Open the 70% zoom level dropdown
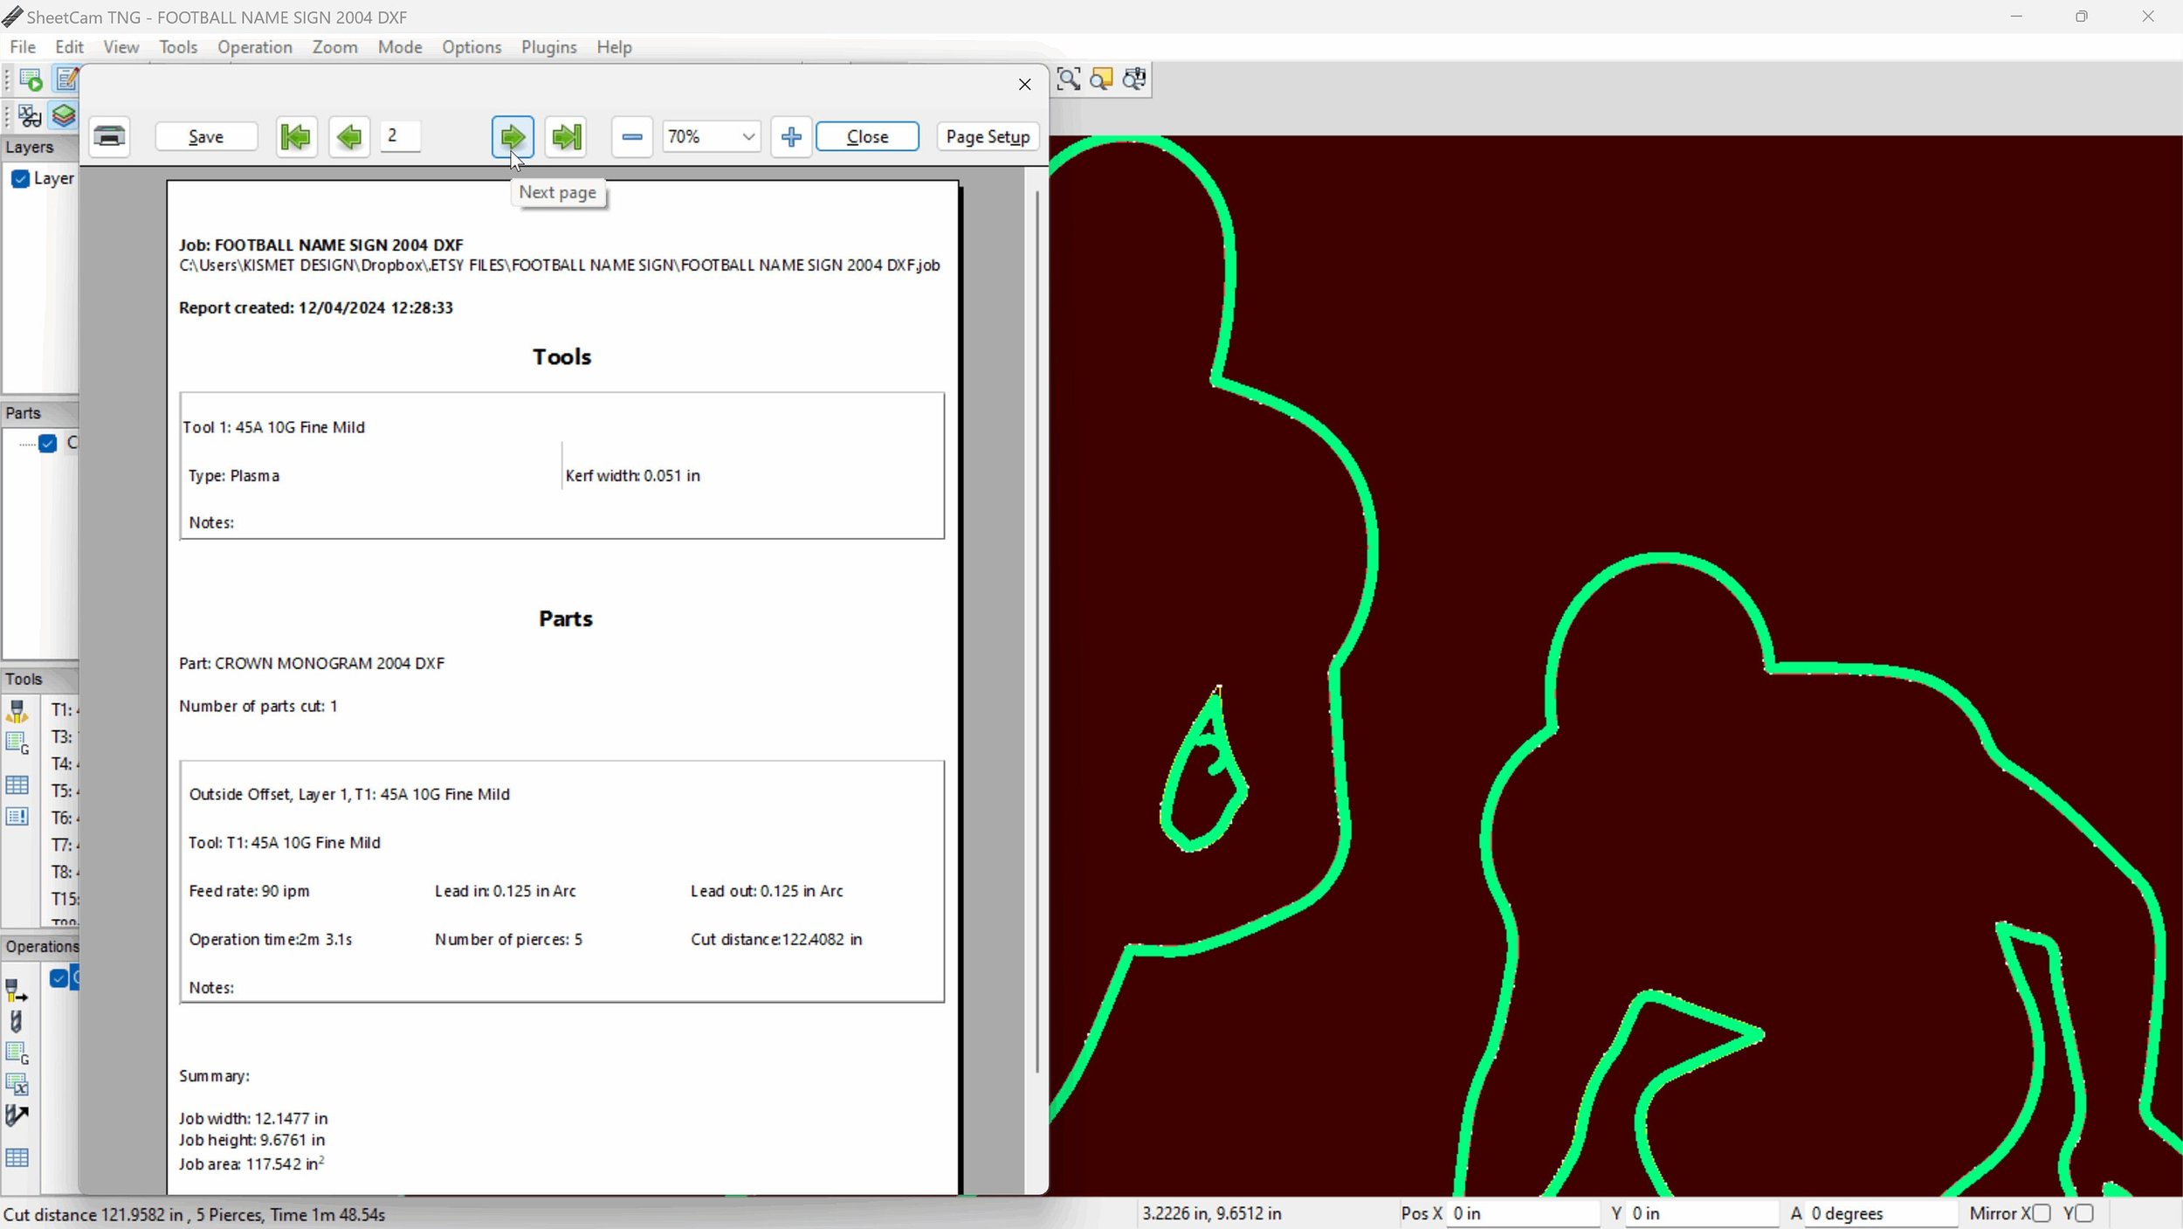 (x=748, y=137)
